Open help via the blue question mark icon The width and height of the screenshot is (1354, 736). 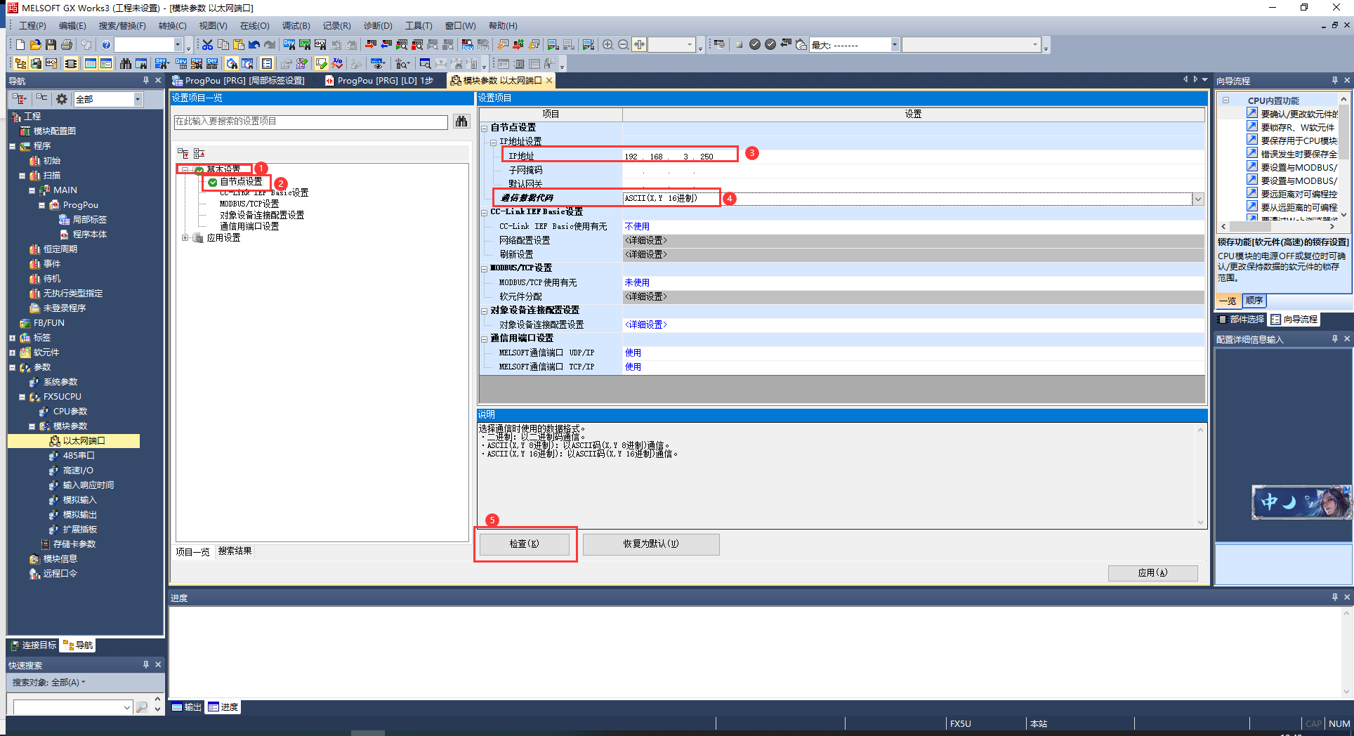[x=106, y=44]
